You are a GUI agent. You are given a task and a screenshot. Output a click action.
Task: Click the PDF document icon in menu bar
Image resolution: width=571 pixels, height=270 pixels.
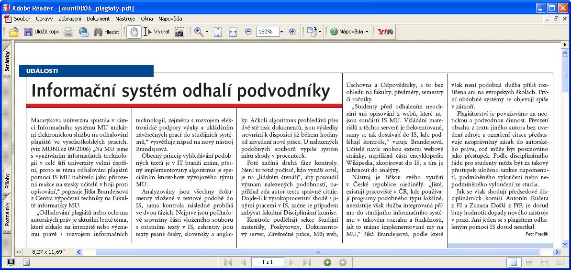pos(7,19)
